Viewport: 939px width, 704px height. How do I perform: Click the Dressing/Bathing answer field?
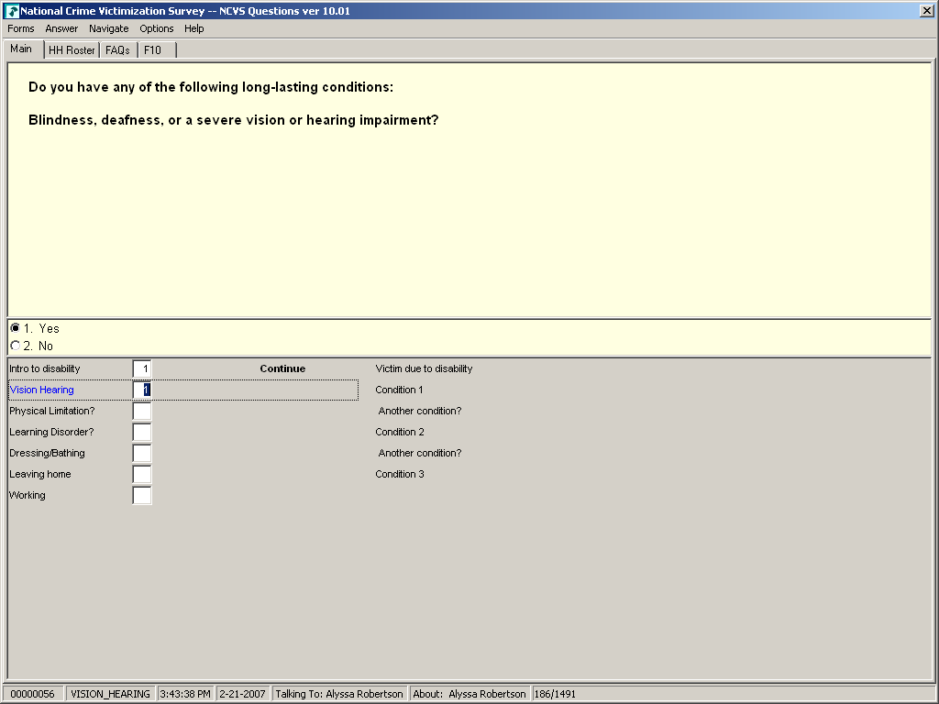pyautogui.click(x=142, y=453)
